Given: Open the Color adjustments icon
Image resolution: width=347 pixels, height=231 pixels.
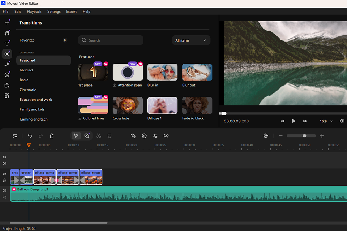Looking at the screenshot, I should 144,136.
